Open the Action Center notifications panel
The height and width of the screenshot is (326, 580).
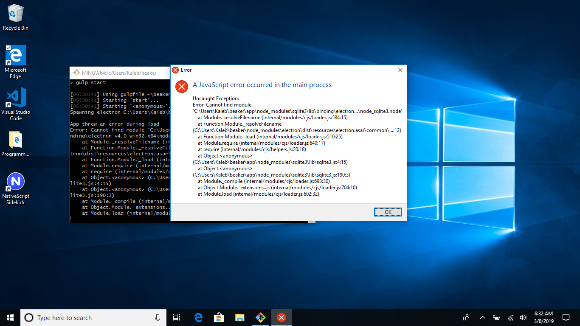coord(566,317)
